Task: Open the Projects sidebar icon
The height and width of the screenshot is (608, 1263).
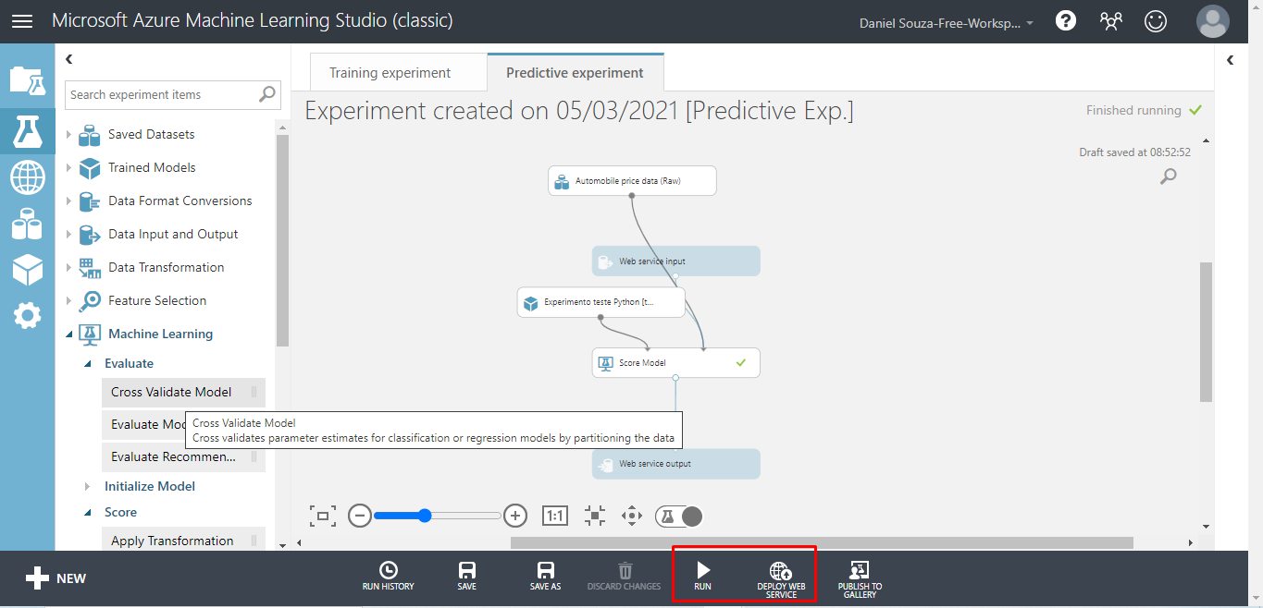Action: 27,81
